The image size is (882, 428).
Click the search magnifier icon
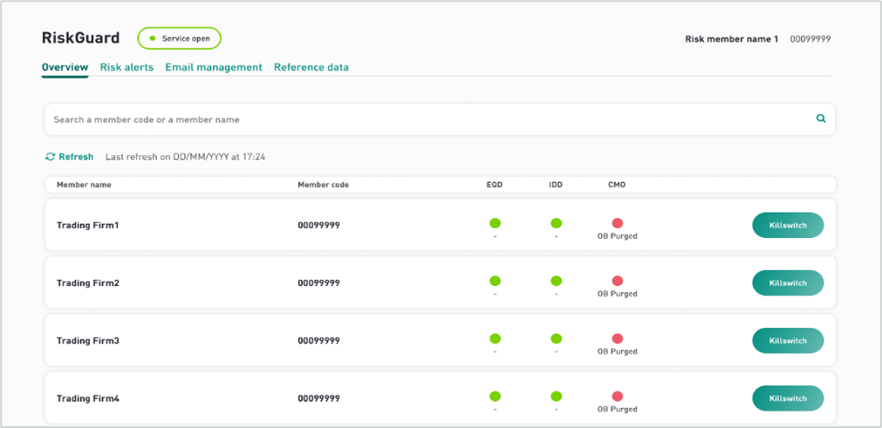click(x=821, y=119)
